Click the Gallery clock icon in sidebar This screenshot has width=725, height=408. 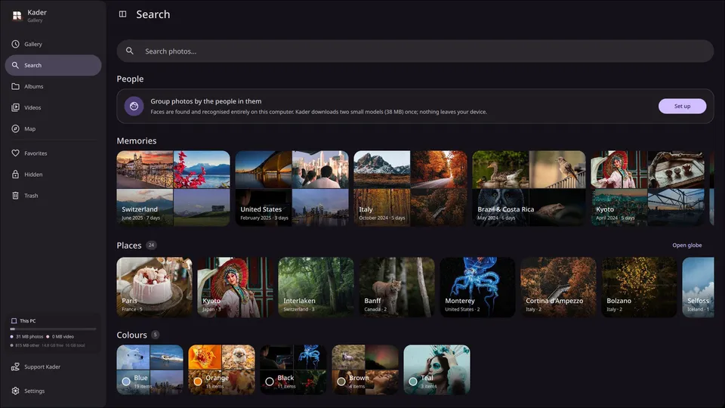pyautogui.click(x=15, y=44)
